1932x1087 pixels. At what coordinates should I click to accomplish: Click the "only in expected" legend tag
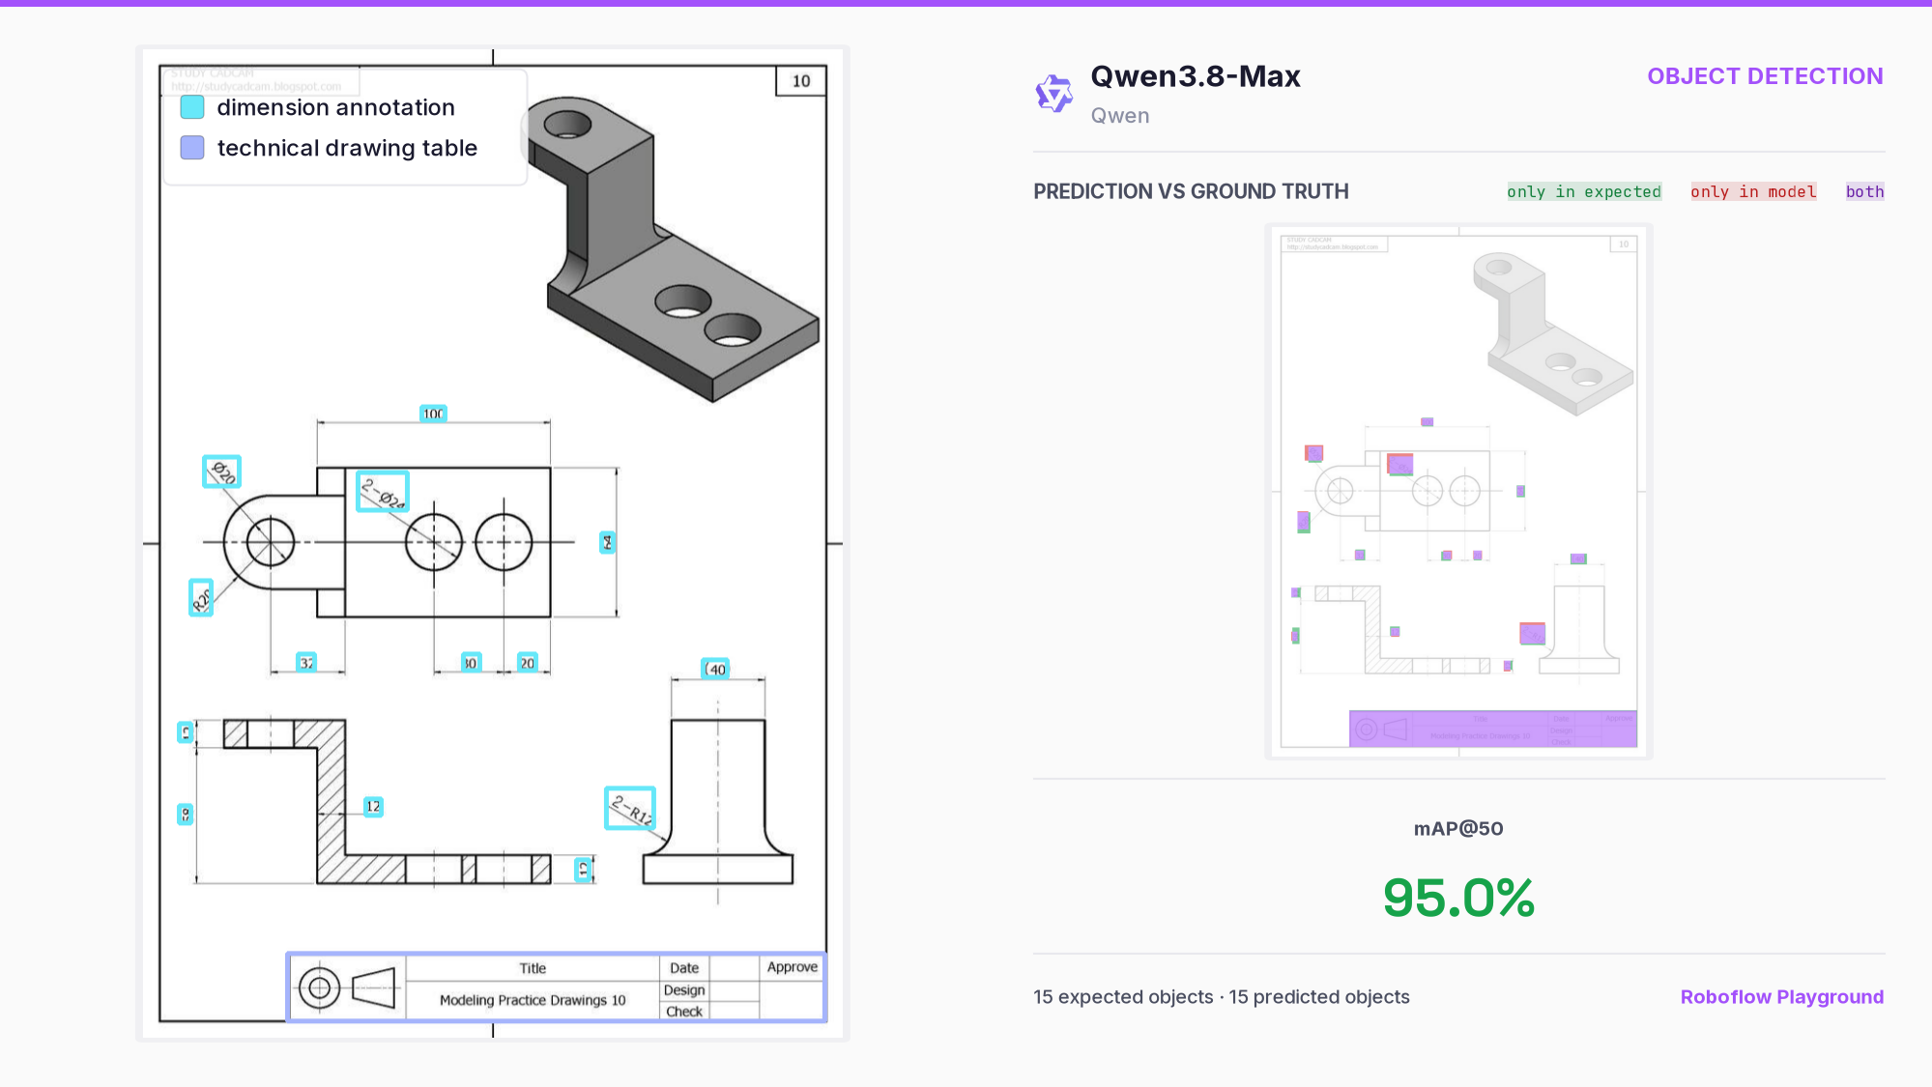1584,191
